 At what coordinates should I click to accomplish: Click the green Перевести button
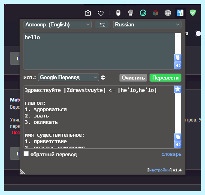click(165, 78)
